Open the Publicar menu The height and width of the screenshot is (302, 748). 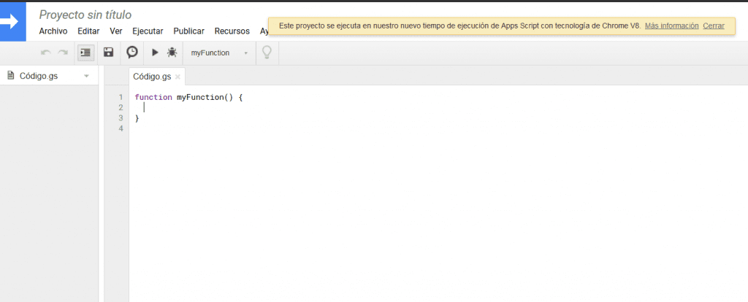[189, 31]
